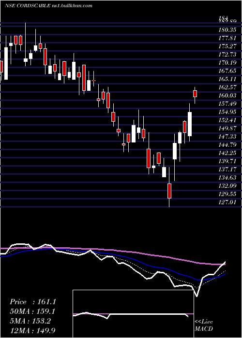The width and height of the screenshot is (242, 338).
Task: Click the 12MA : 149.9 readout
Action: pyautogui.click(x=33, y=330)
